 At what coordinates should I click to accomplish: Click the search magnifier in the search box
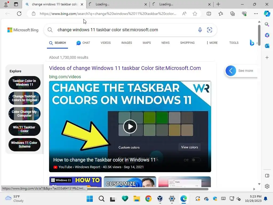[50, 30]
